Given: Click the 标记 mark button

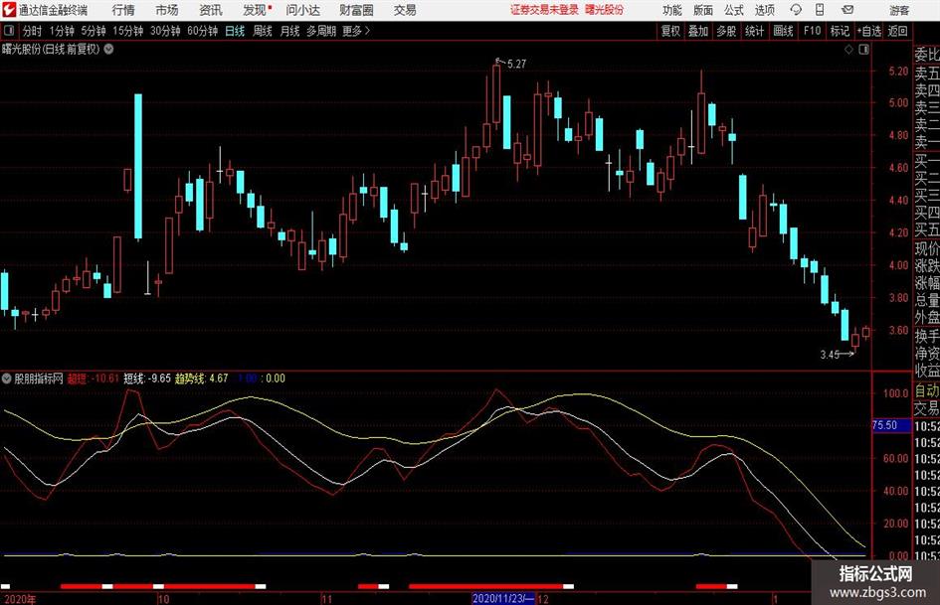Looking at the screenshot, I should (x=840, y=31).
